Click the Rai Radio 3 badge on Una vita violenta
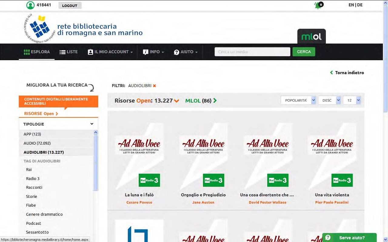The width and height of the screenshot is (388, 242). click(x=342, y=180)
